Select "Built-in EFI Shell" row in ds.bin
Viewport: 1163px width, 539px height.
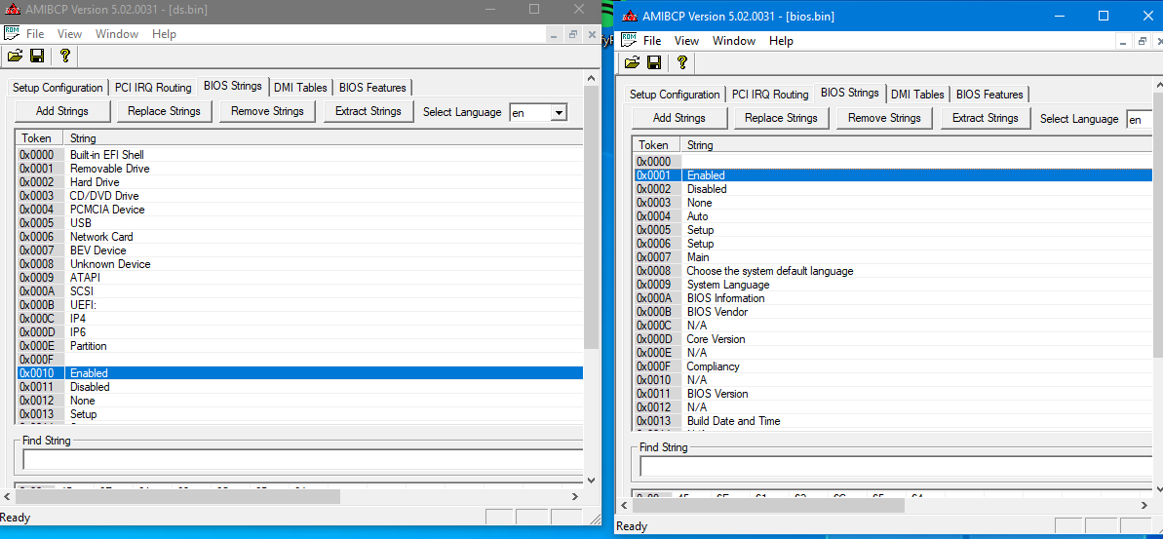coord(299,155)
